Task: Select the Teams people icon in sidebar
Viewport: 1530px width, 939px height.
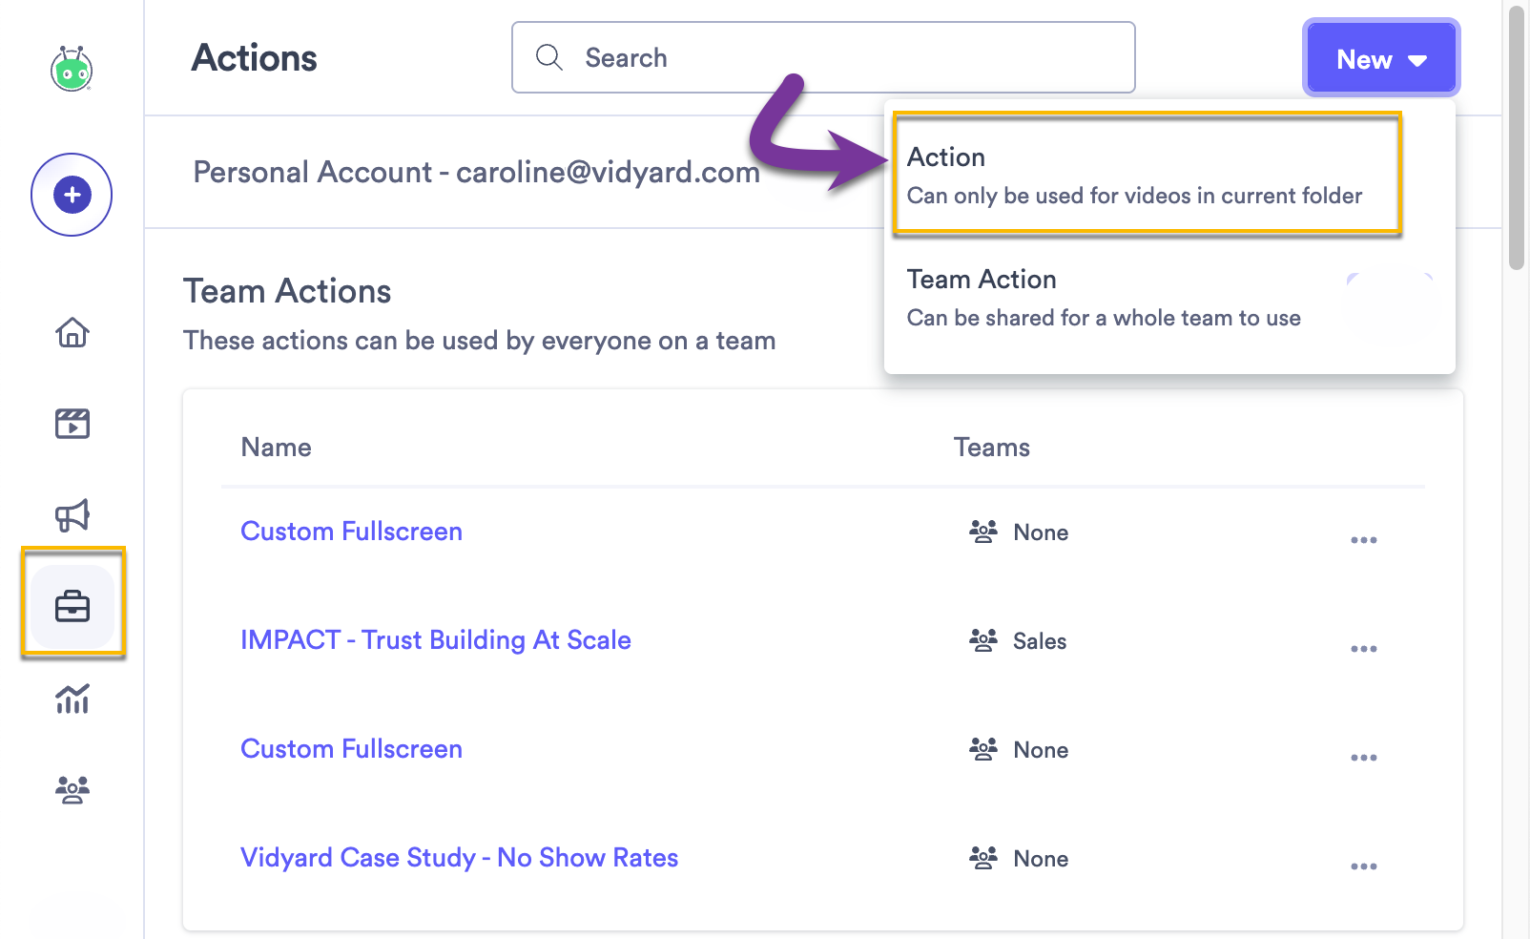Action: point(72,789)
